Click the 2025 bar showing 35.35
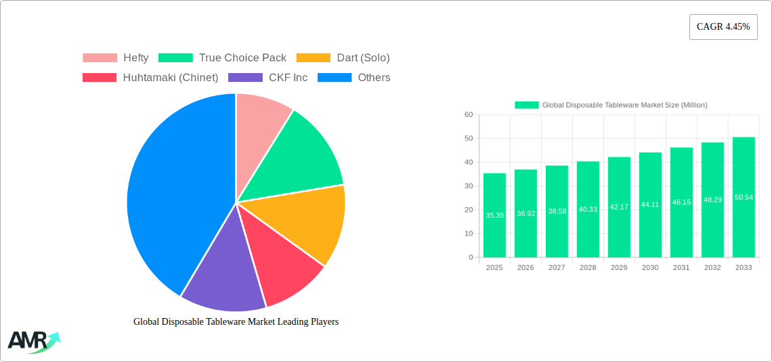Image resolution: width=772 pixels, height=362 pixels. (x=494, y=215)
